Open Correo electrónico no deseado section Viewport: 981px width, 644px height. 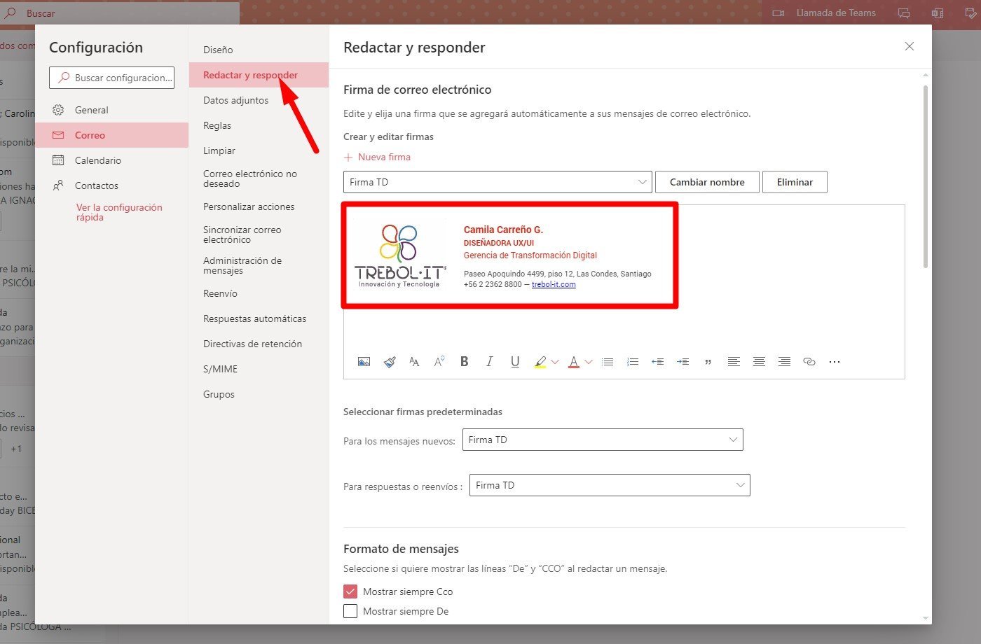coord(259,178)
